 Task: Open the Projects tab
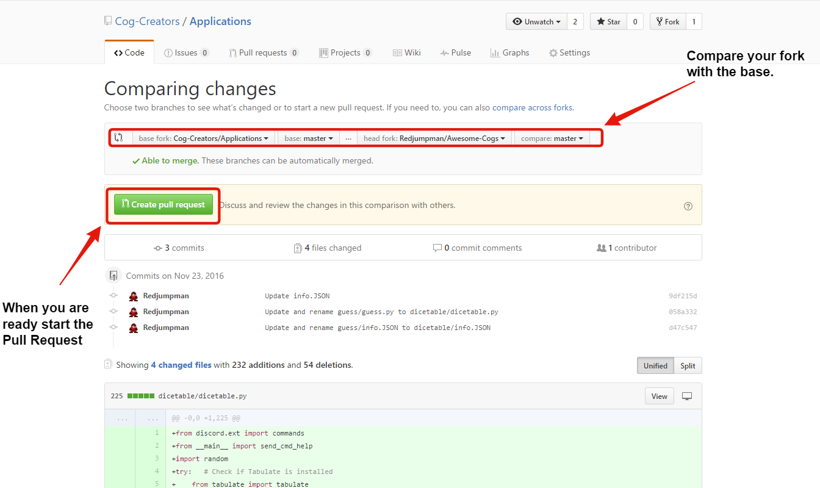[346, 52]
